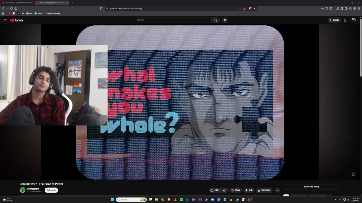Open volume control in system tray
Screen dimensions: 362x203
(x=348, y=200)
